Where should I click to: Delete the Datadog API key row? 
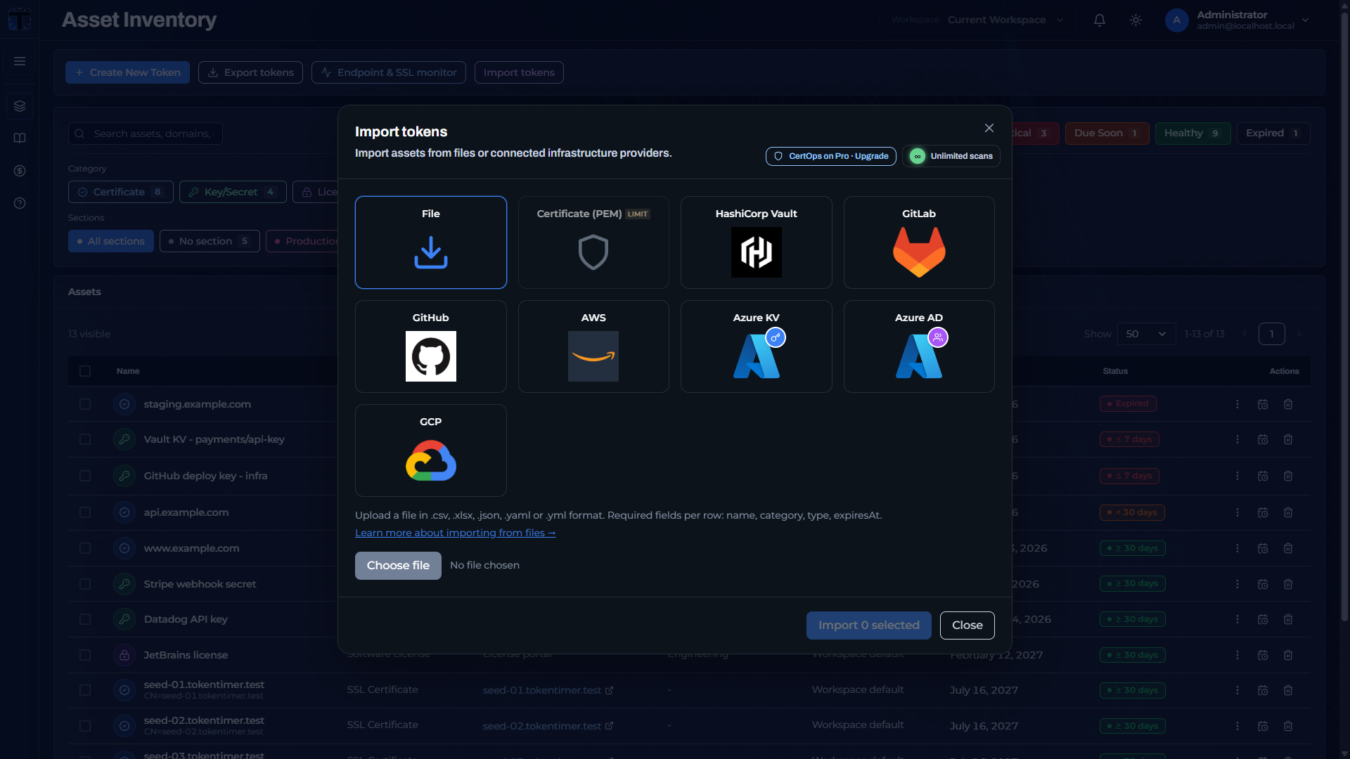(x=1288, y=619)
